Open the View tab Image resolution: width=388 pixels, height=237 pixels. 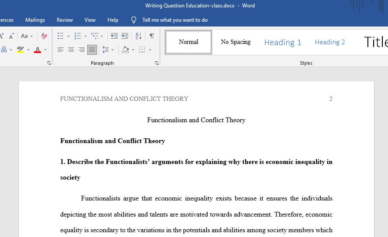click(x=90, y=20)
